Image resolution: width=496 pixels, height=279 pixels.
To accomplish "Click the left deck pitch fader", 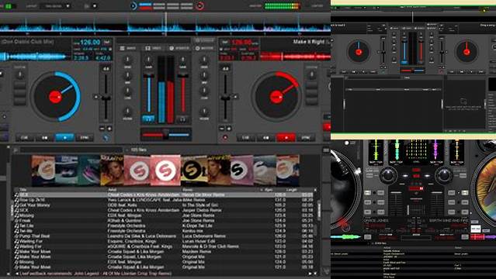I will coord(106,98).
